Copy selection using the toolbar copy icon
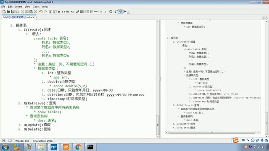 click(26, 12)
